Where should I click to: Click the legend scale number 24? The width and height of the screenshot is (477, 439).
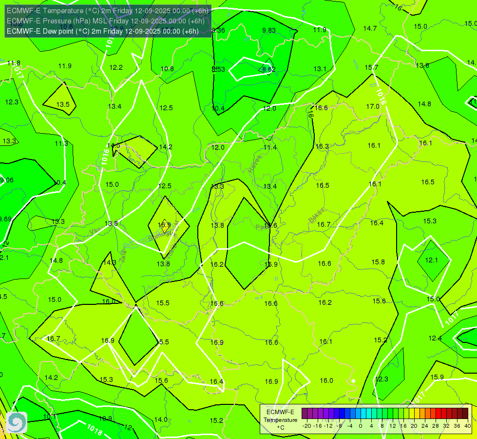(x=425, y=426)
